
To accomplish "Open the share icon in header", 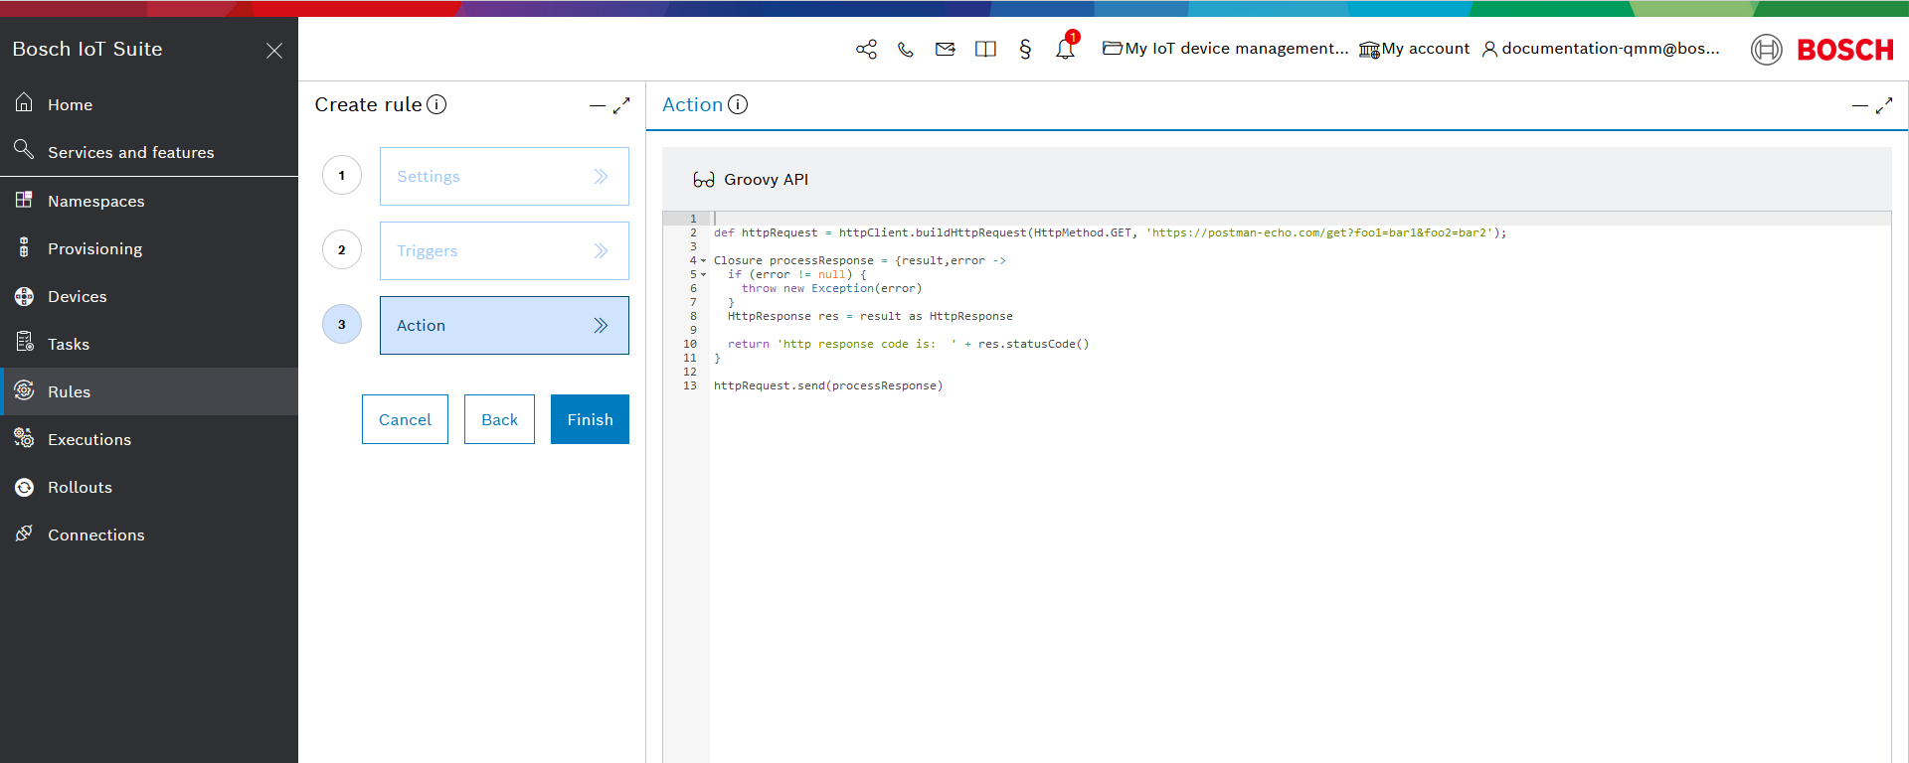I will click(x=866, y=49).
